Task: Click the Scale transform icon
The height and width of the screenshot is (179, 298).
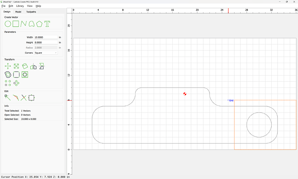Action: [x=16, y=66]
